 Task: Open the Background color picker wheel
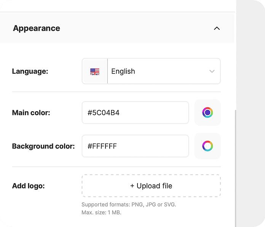click(208, 146)
